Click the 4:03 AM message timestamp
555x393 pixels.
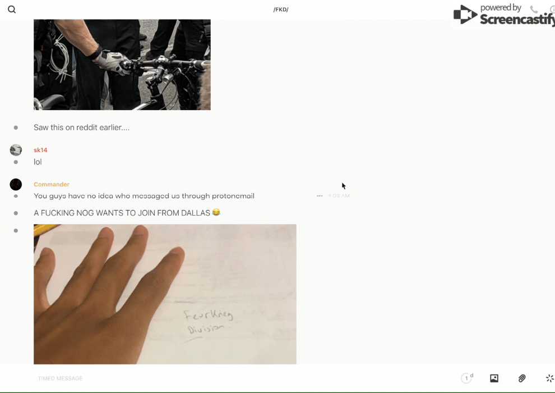pos(339,195)
